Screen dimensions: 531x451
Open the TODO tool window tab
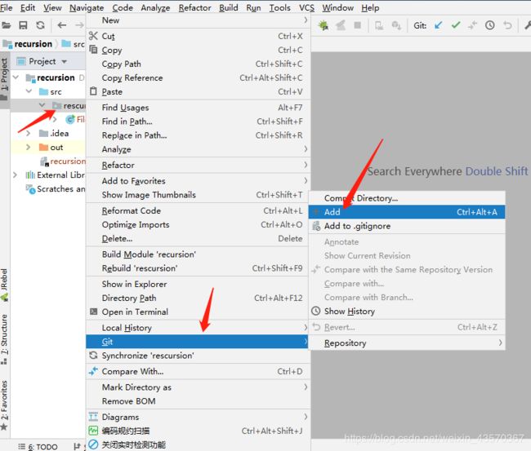(x=38, y=446)
